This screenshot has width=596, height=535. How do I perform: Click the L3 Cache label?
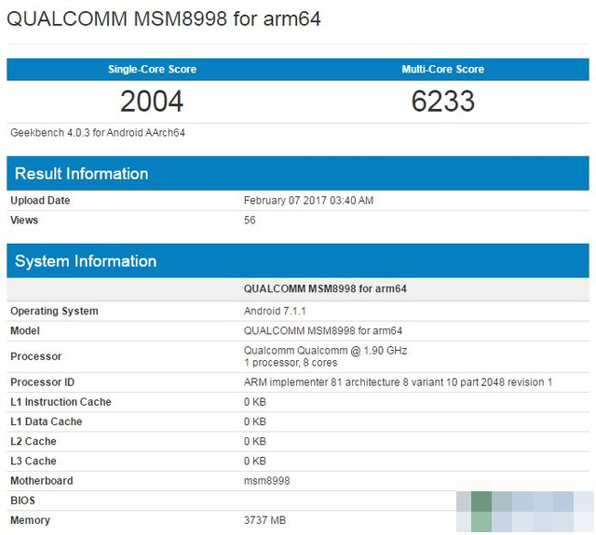(34, 461)
